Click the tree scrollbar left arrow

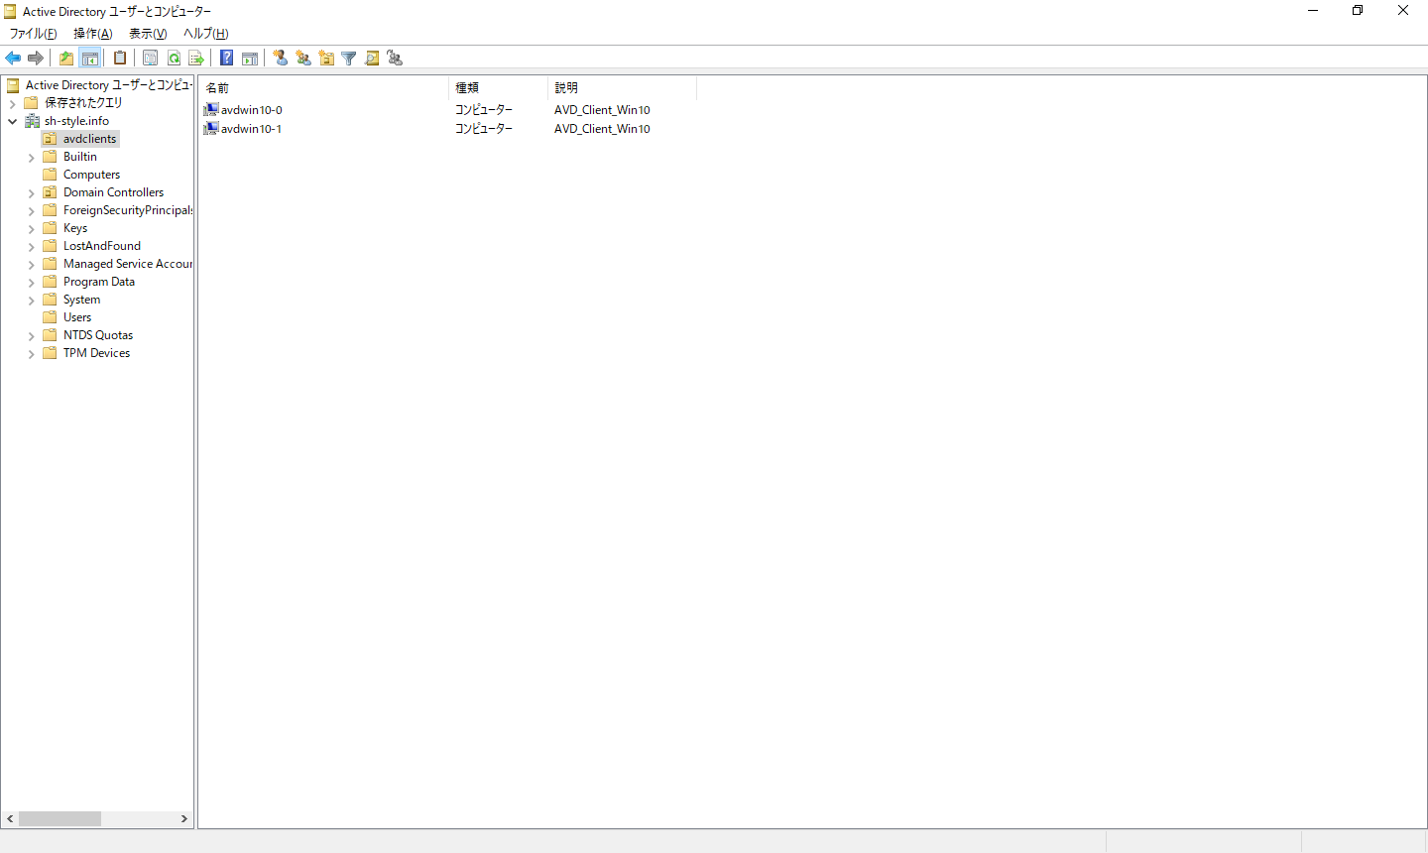click(10, 819)
